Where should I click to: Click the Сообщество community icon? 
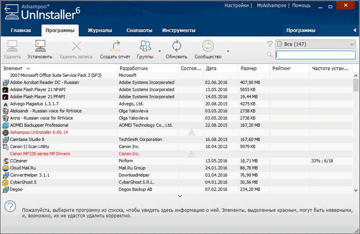pos(208,46)
